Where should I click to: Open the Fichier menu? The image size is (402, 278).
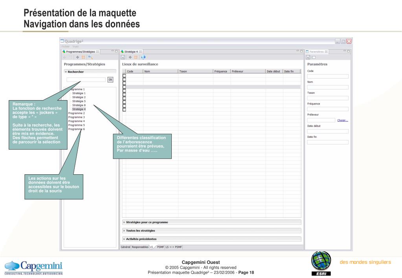click(x=65, y=46)
